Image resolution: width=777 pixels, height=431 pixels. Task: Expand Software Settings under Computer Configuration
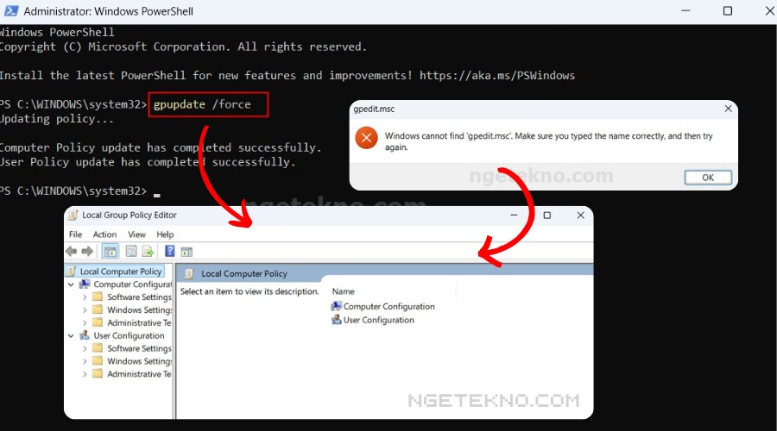click(85, 297)
